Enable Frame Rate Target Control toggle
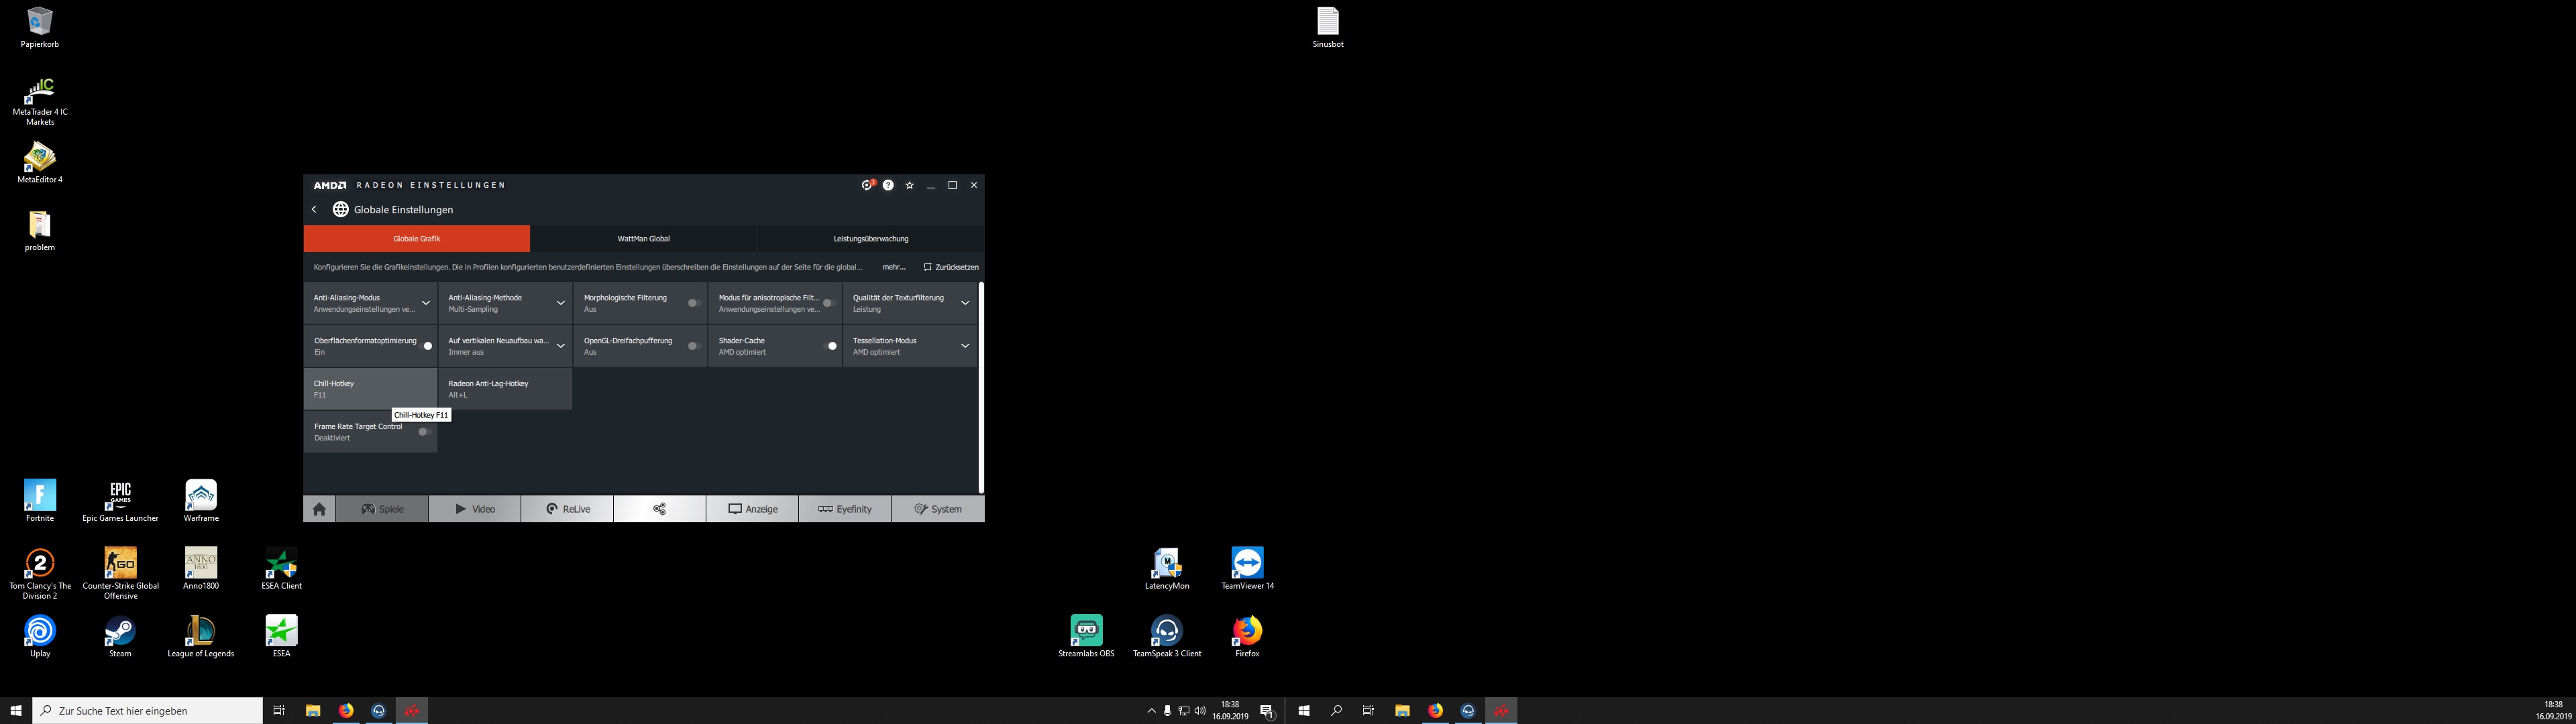This screenshot has height=724, width=2576. pyautogui.click(x=424, y=432)
